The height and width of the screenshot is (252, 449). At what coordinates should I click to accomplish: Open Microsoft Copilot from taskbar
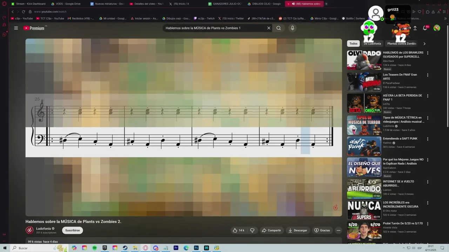point(74,248)
